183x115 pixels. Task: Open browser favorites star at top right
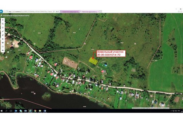click(x=181, y=11)
